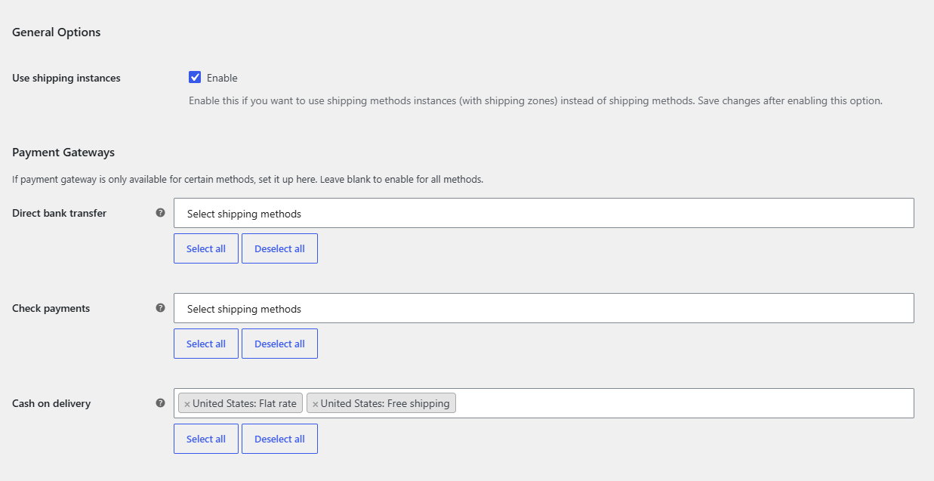Deselect all methods for Direct bank transfer
934x481 pixels.
(x=279, y=248)
